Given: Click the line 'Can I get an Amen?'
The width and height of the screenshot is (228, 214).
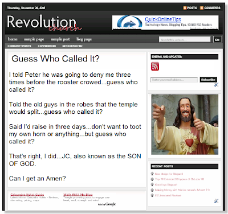Looking at the screenshot, I should [x=37, y=178].
